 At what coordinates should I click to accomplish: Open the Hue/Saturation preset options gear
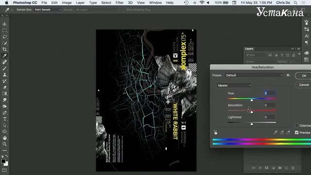pyautogui.click(x=288, y=75)
